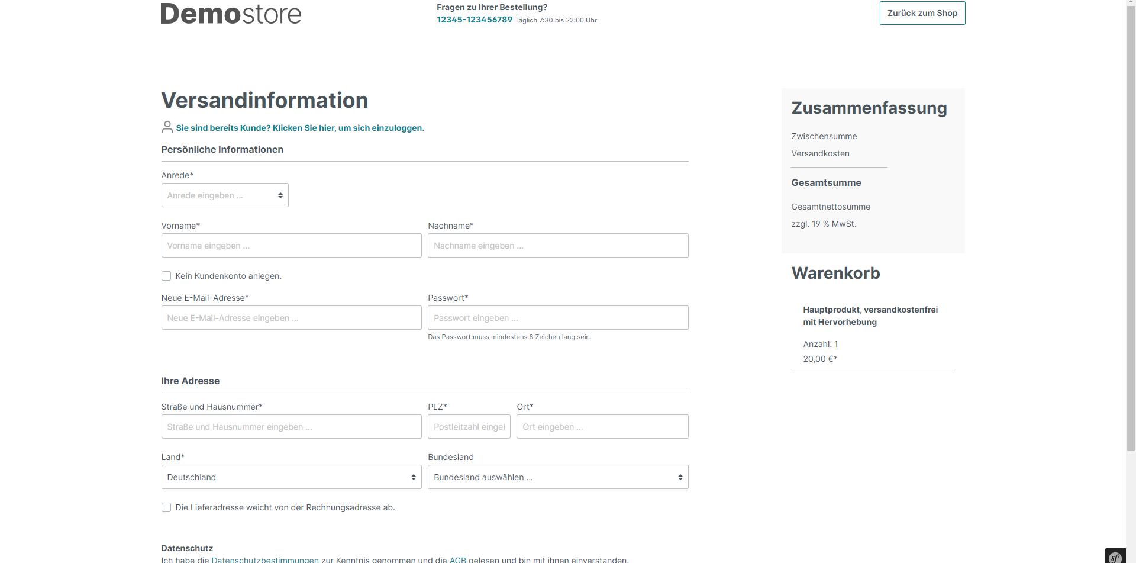Click 'Fragen zu Ihrer Bestellung?' text
1136x563 pixels.
pos(492,7)
